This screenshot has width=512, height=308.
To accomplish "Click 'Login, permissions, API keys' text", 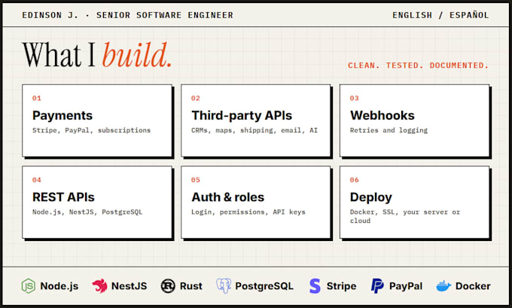I will pos(248,212).
